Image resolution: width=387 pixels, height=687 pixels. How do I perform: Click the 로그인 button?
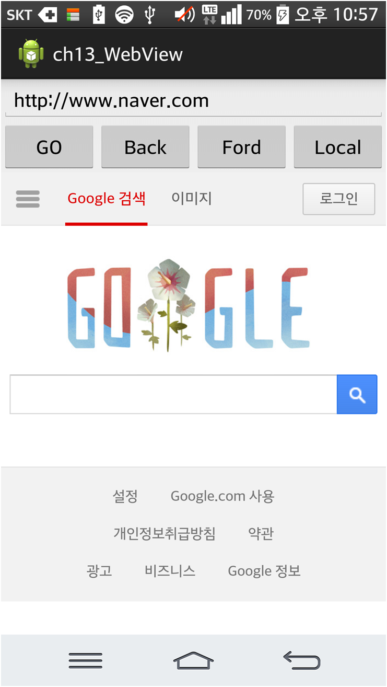coord(339,199)
